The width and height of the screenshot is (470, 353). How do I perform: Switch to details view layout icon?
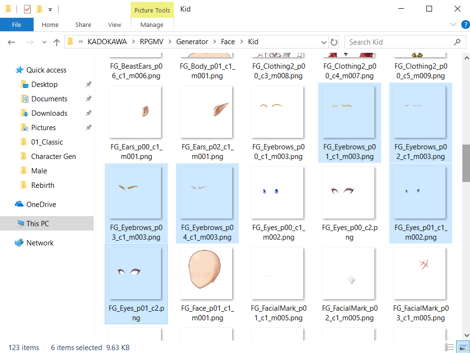[449, 347]
